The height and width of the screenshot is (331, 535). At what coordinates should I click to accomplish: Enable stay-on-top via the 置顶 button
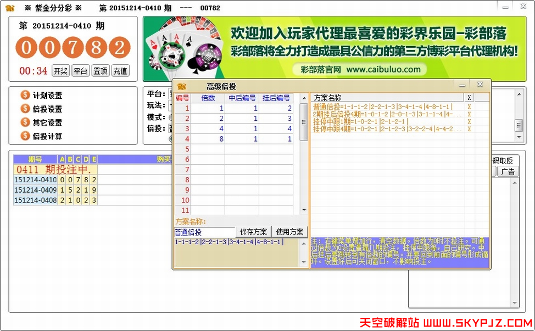coord(100,71)
